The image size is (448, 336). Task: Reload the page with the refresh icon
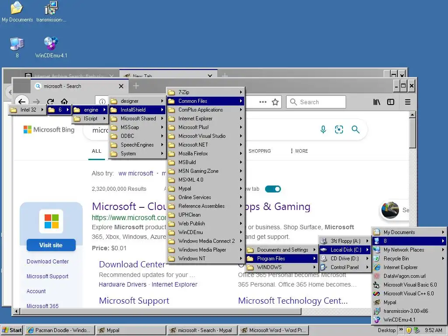(51, 101)
